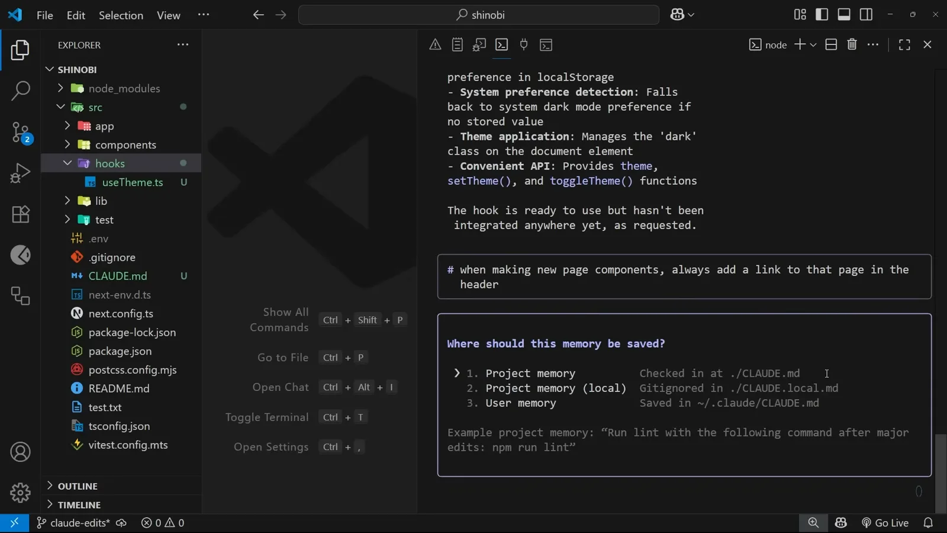Expand the OUTLINE section
Viewport: 947px width, 533px height.
click(50, 486)
